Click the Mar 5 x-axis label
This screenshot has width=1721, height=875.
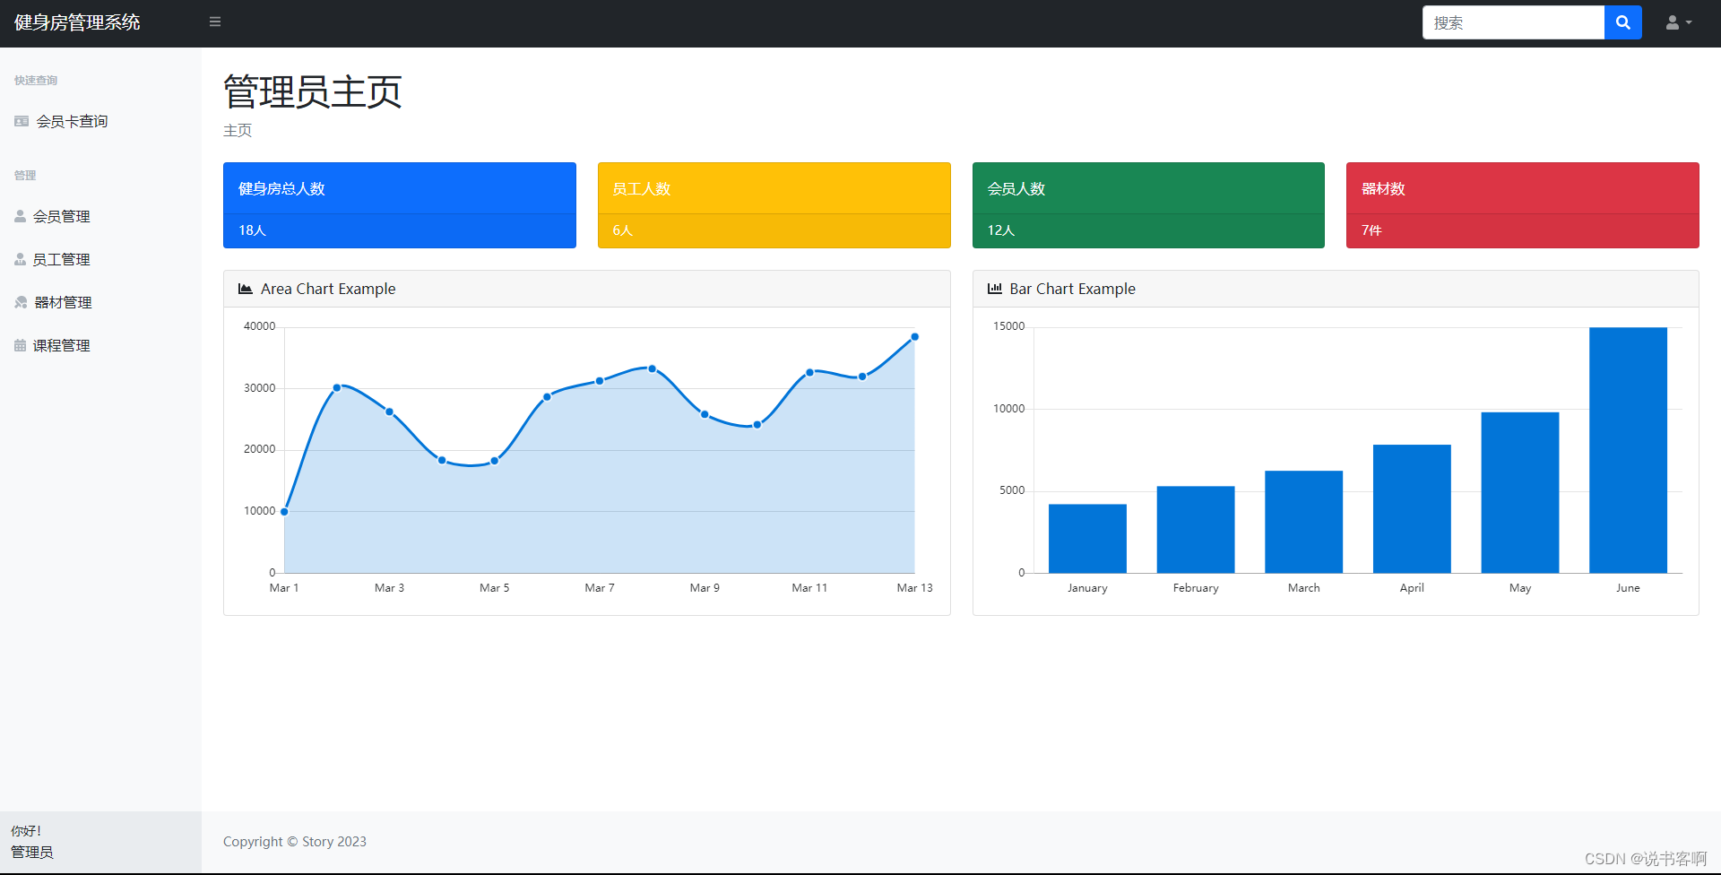click(495, 588)
